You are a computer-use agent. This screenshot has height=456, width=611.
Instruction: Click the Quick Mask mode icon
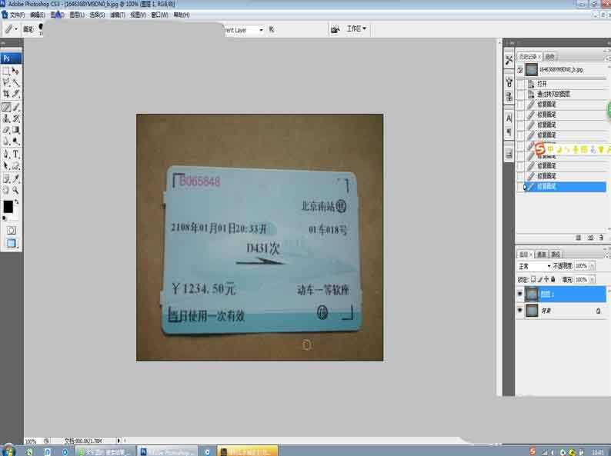11,230
